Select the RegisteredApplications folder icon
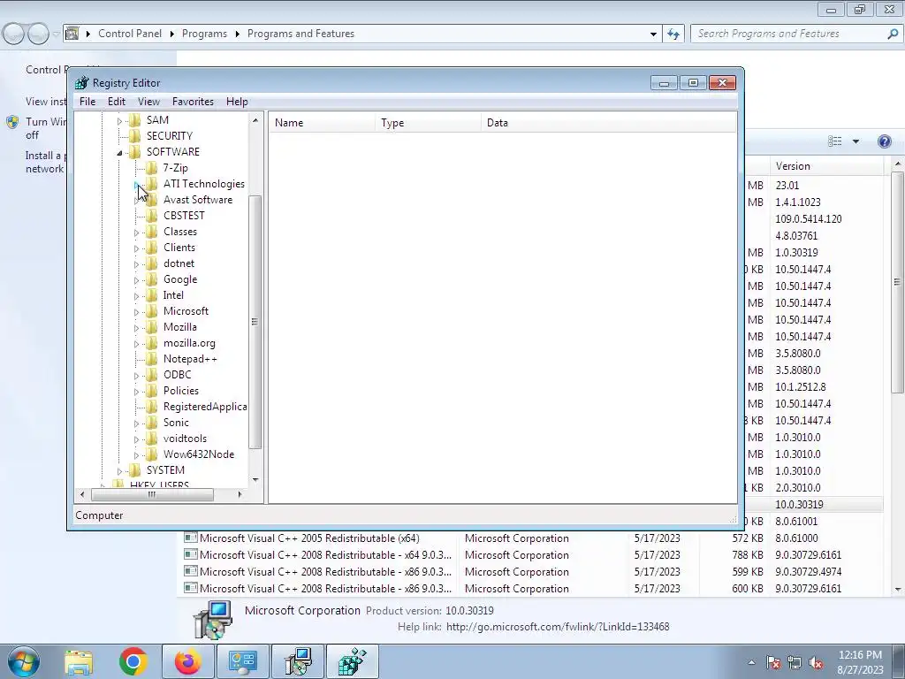 [x=152, y=407]
